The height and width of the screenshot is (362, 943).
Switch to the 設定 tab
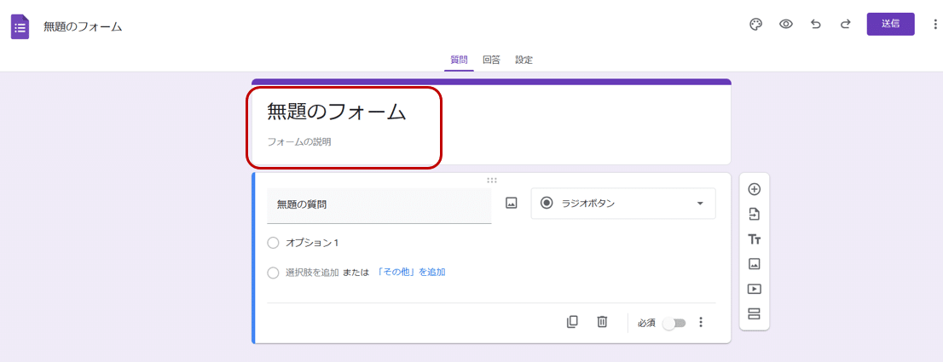pos(524,60)
